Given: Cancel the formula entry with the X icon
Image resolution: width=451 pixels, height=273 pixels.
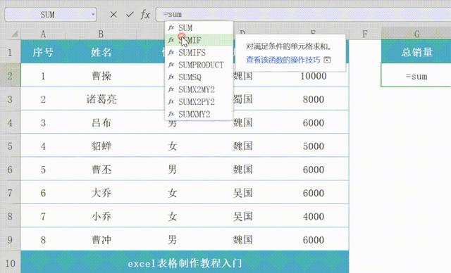Looking at the screenshot, I should (113, 14).
